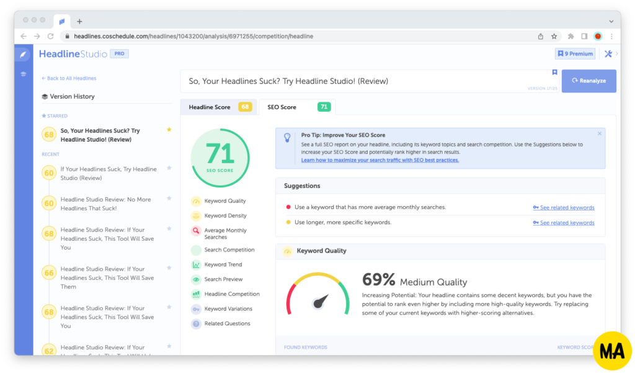Open browser three-dot menu
This screenshot has width=635, height=373.
(x=611, y=36)
